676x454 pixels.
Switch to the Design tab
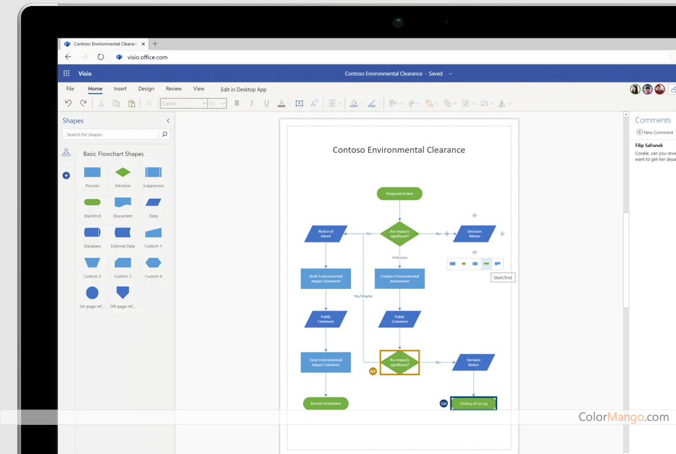(146, 89)
